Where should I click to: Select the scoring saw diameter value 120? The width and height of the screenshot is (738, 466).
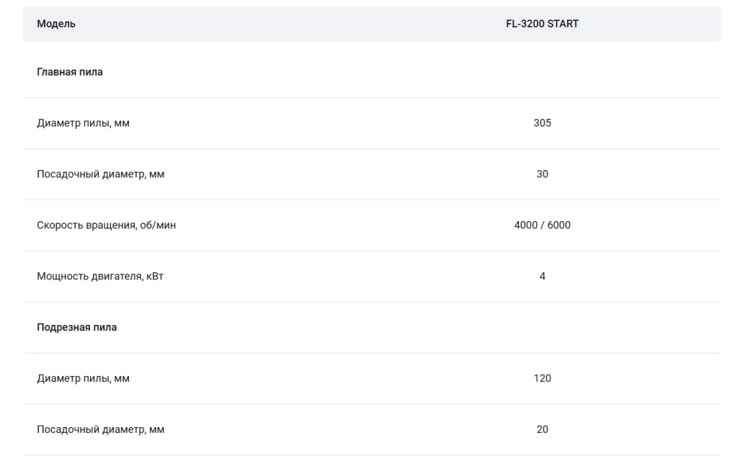click(542, 378)
